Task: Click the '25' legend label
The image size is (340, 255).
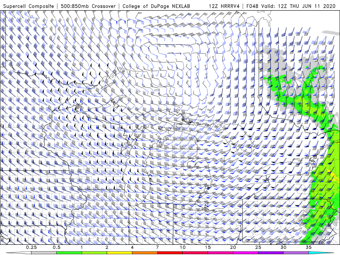Action: (x=258, y=247)
